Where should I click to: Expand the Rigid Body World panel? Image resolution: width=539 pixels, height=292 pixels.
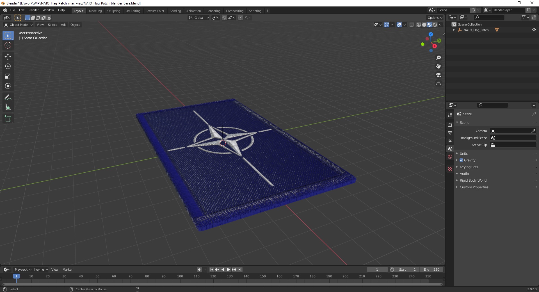click(x=473, y=180)
